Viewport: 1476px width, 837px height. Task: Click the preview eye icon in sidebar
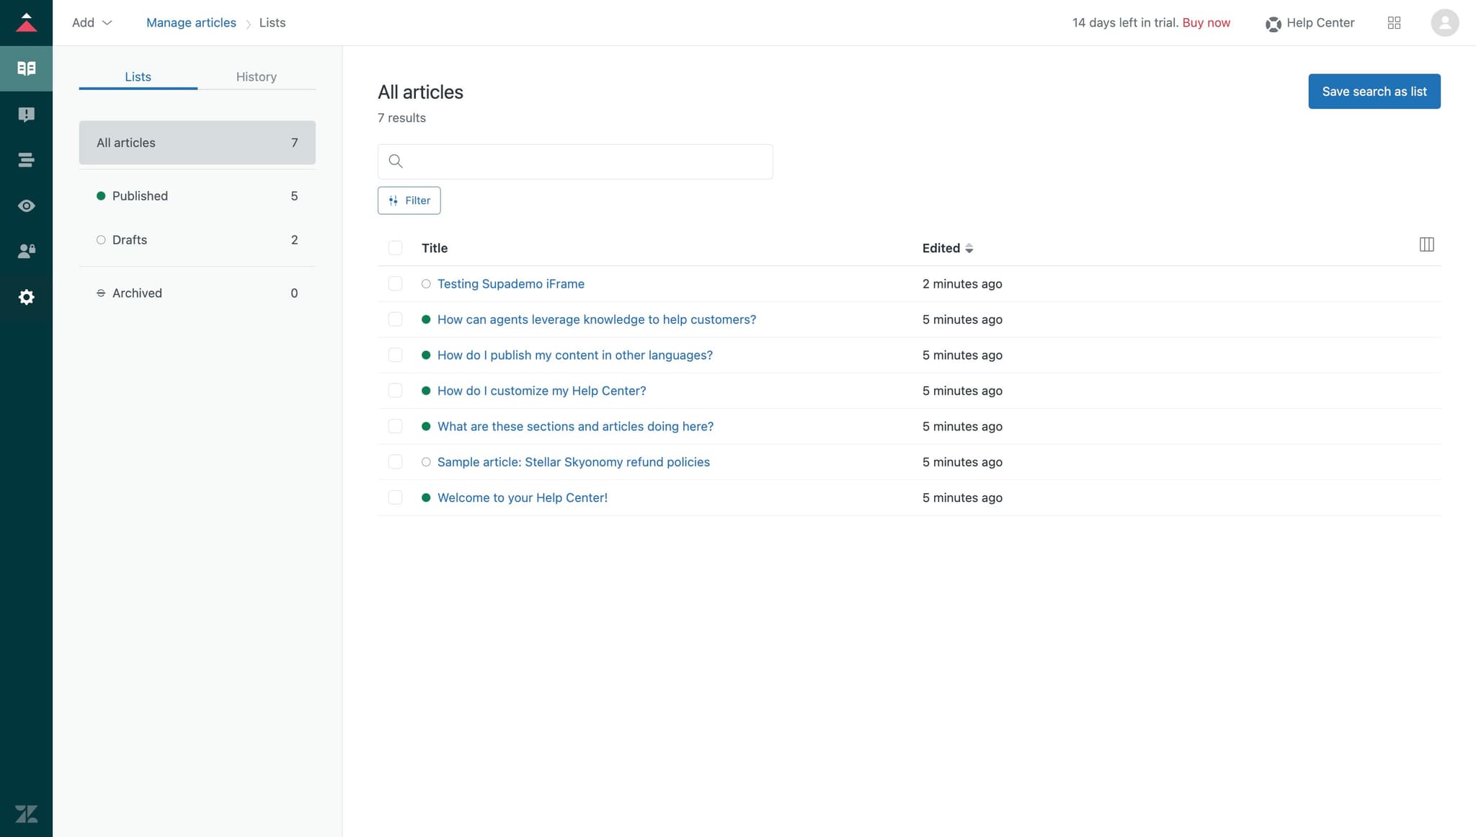pos(26,205)
